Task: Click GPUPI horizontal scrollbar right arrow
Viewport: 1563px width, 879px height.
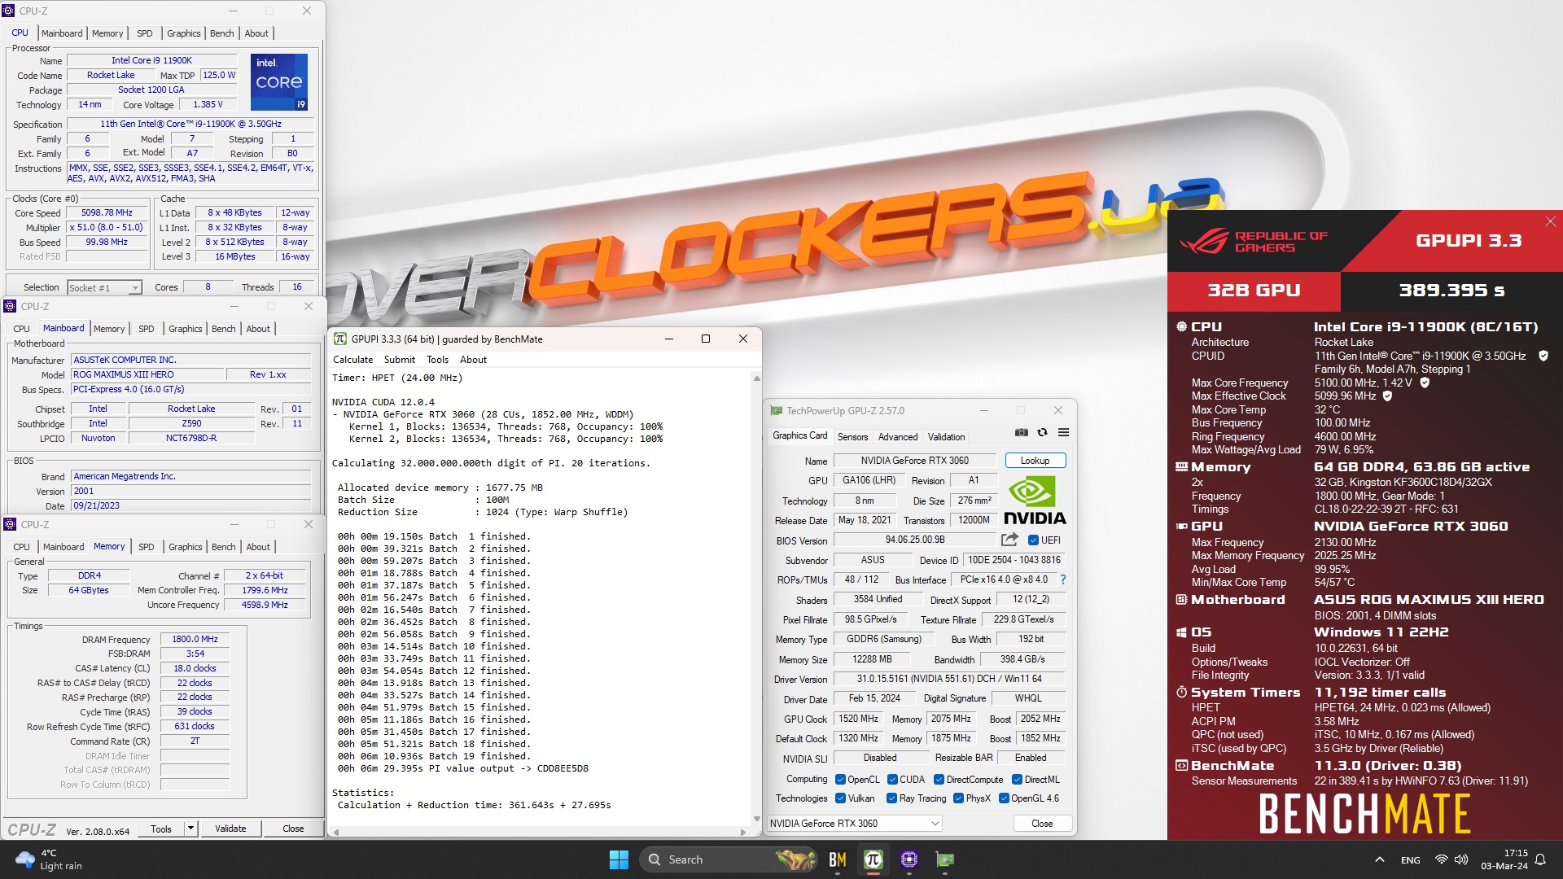Action: [742, 832]
